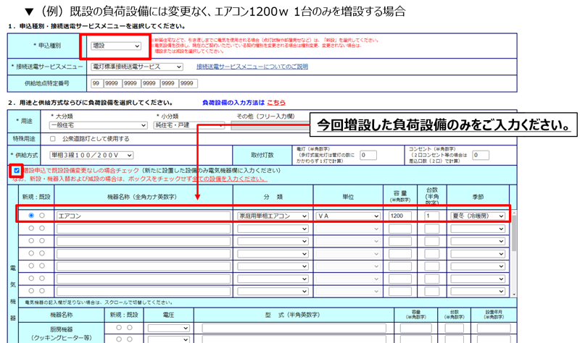The image size is (580, 343).
Task: Click the コンセント count input field
Action: pos(481,155)
